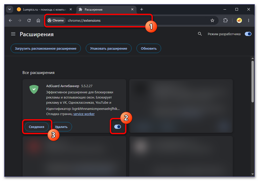
Task: Go back with the browser back arrow
Action: click(10, 20)
